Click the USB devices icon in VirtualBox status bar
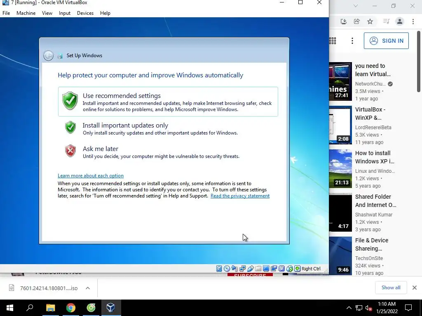Viewport: 422px width, 316px height. (250, 268)
